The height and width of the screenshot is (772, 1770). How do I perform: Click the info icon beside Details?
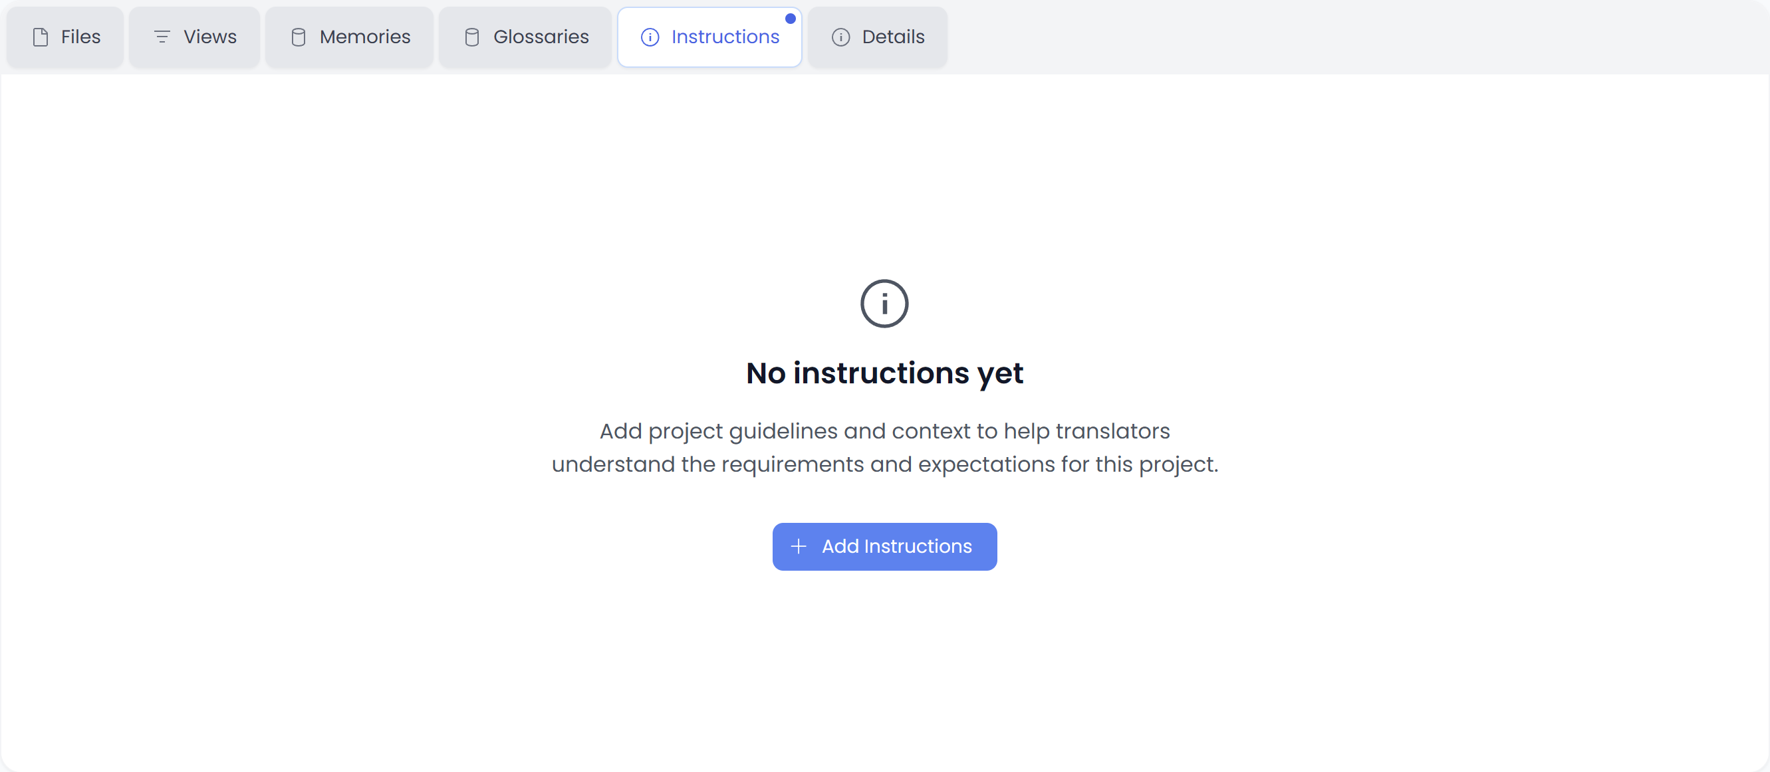tap(840, 37)
